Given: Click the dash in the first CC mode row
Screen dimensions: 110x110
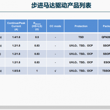Looking at the screenshot, I should coord(55,37).
